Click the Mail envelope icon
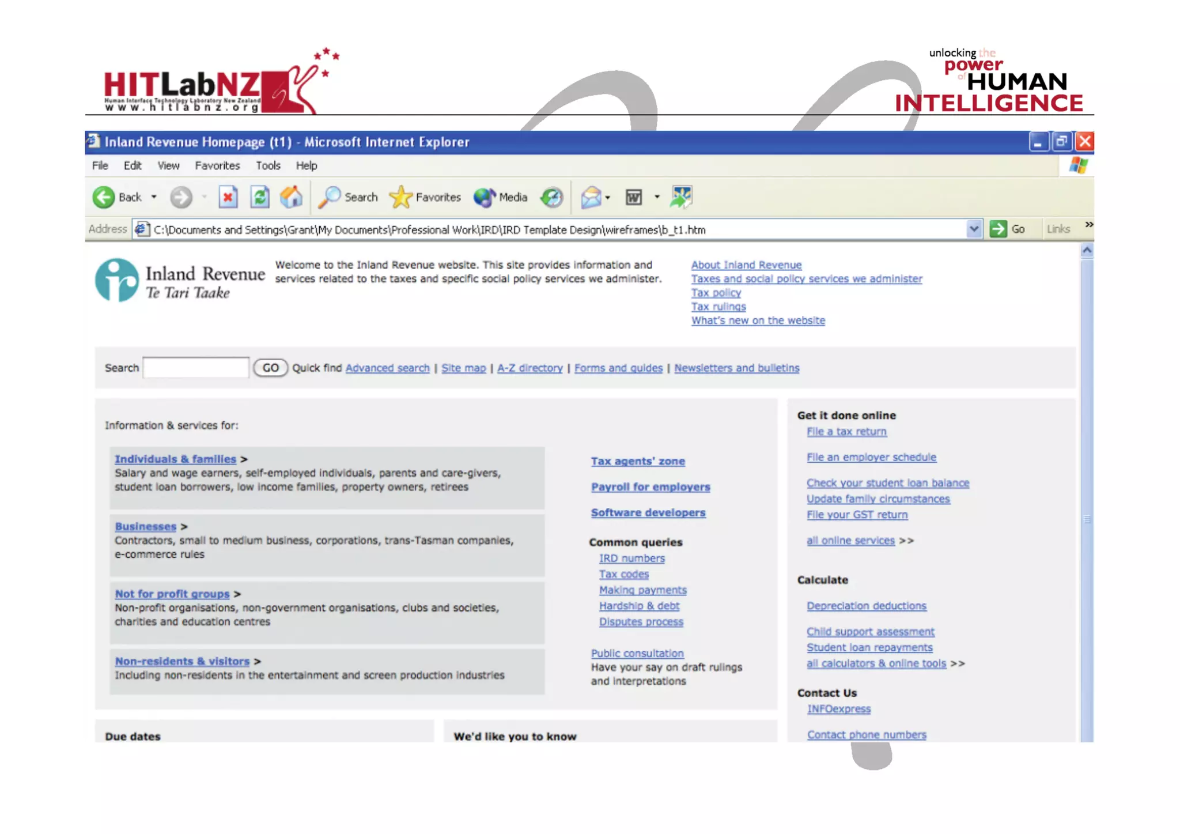1180x834 pixels. pyautogui.click(x=591, y=198)
